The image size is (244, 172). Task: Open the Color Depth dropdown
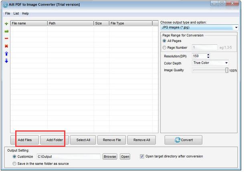coord(210,63)
